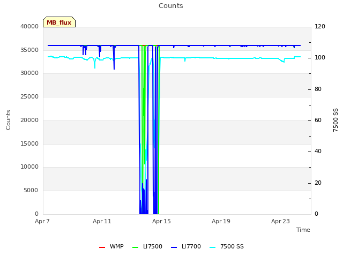Click the 80 right axis tick label
Screen dimensions: 343x257
[318, 89]
